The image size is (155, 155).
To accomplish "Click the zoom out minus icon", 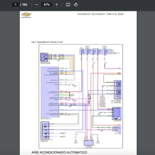I will click(36, 5).
